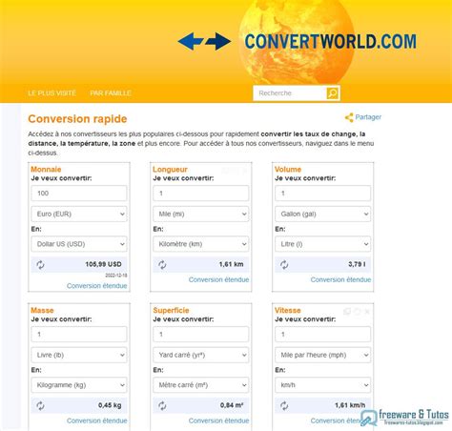This screenshot has width=452, height=431.
Task: Open Conversion étendue under Longueur
Action: 218,279
